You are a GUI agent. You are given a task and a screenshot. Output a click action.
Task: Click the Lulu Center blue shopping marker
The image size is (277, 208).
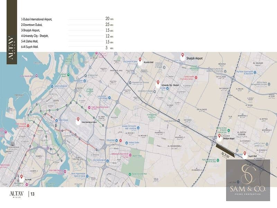(109, 98)
